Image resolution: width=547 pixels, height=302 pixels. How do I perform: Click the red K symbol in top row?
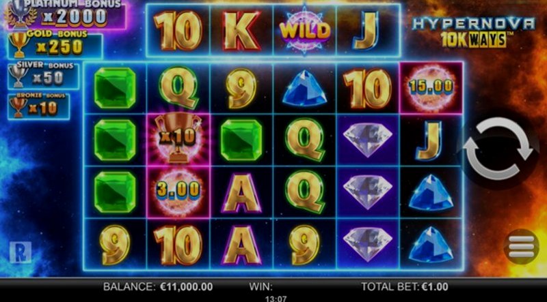click(242, 31)
